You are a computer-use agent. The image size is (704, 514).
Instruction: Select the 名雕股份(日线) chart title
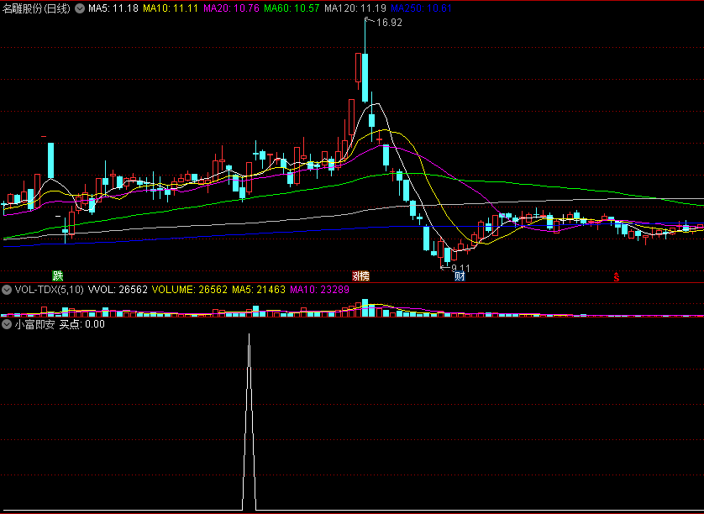[36, 8]
